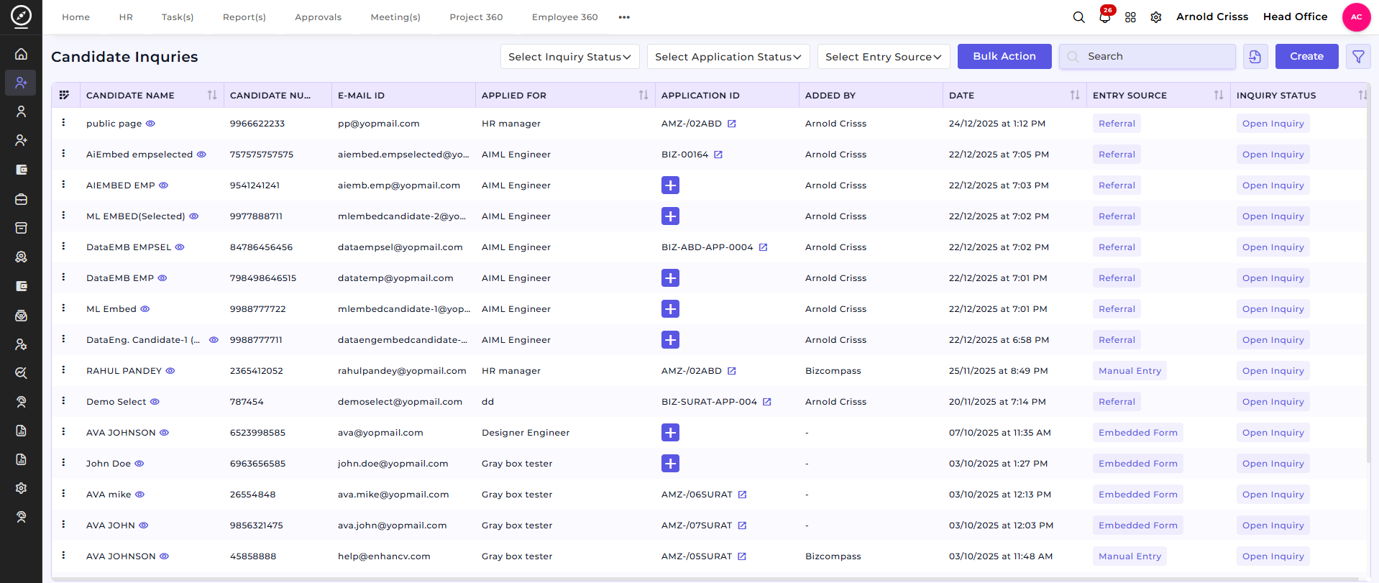Sort by Candidate Name column arrows

pyautogui.click(x=212, y=95)
